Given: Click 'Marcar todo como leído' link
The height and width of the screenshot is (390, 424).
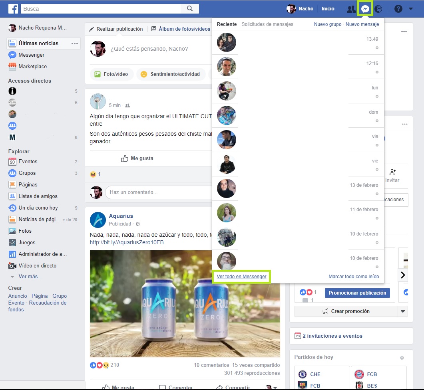Looking at the screenshot, I should 353,277.
